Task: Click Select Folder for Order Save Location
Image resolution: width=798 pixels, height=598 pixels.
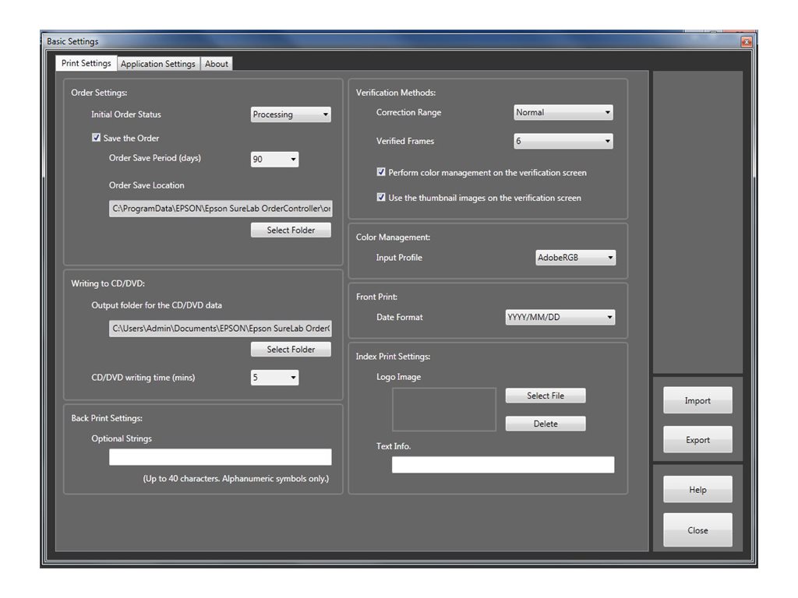Action: pos(291,230)
